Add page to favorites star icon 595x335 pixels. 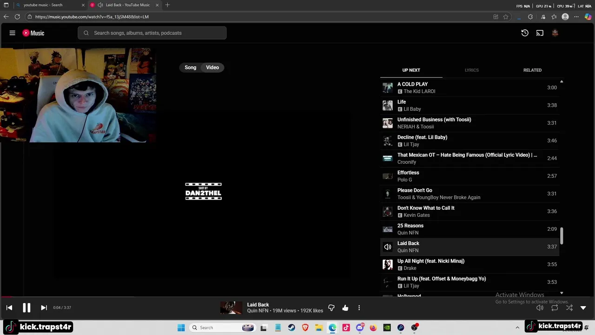[506, 17]
